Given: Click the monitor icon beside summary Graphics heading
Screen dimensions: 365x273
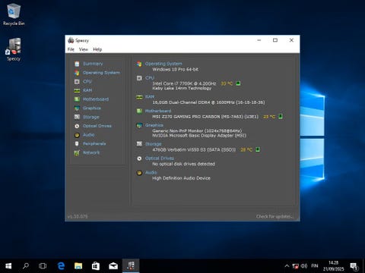Looking at the screenshot, I should click(139, 125).
